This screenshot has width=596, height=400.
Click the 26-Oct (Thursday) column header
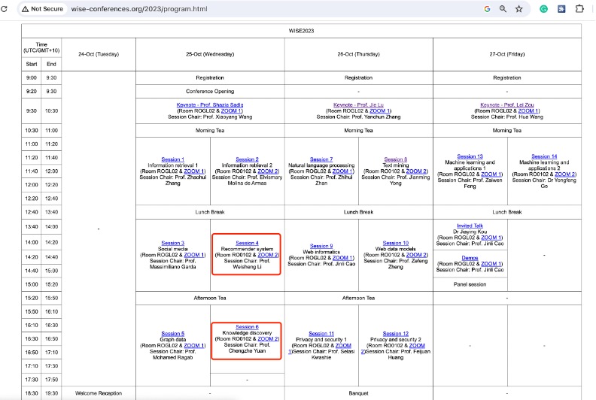358,54
